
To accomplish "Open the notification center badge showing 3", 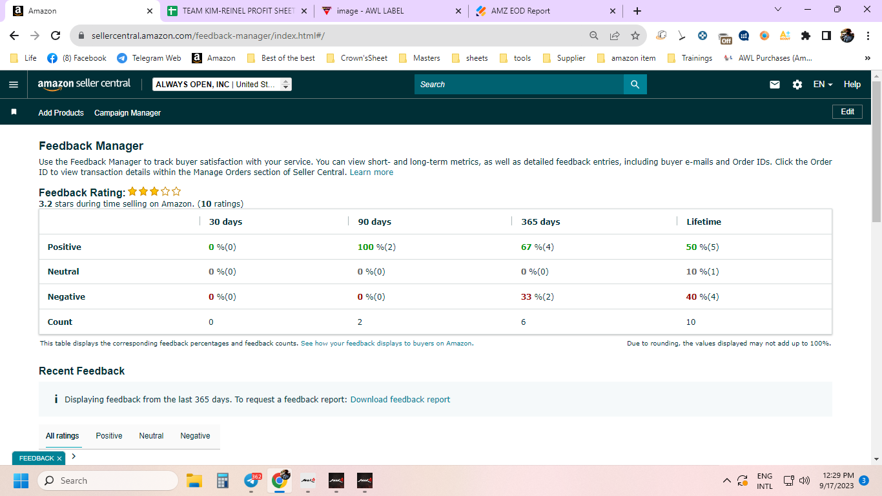I will pos(864,480).
